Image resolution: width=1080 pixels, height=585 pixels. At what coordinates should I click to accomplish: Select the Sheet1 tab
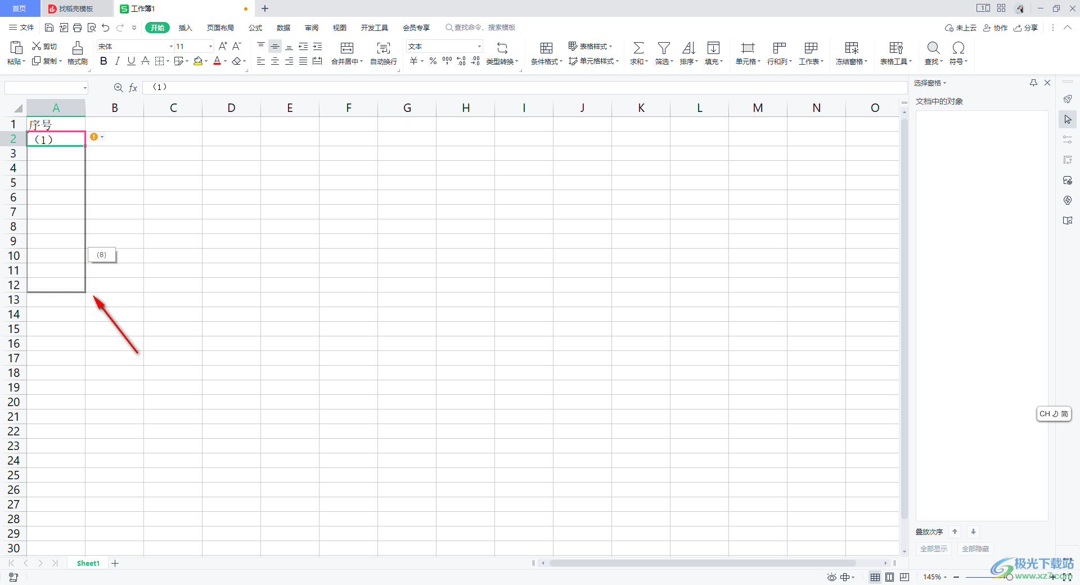pos(88,563)
